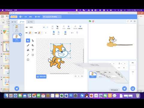144x108 pixels.
Task: Copy the selected shape
Action: coord(54,33)
